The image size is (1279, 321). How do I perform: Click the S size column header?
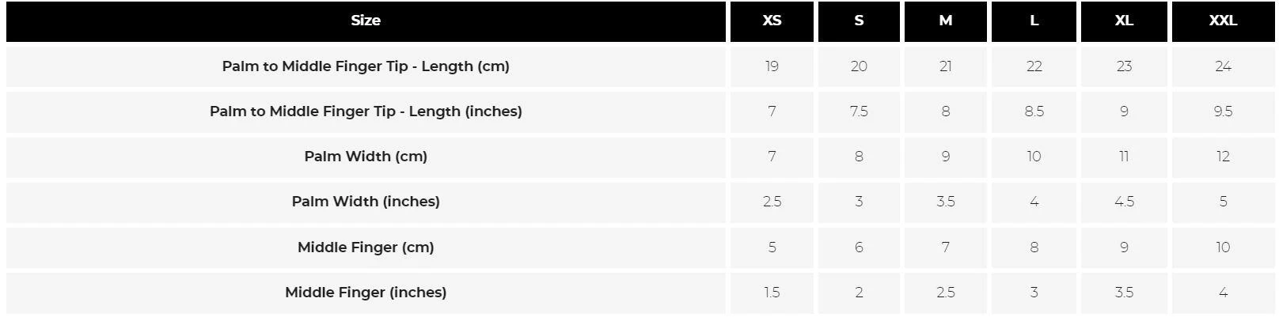859,21
